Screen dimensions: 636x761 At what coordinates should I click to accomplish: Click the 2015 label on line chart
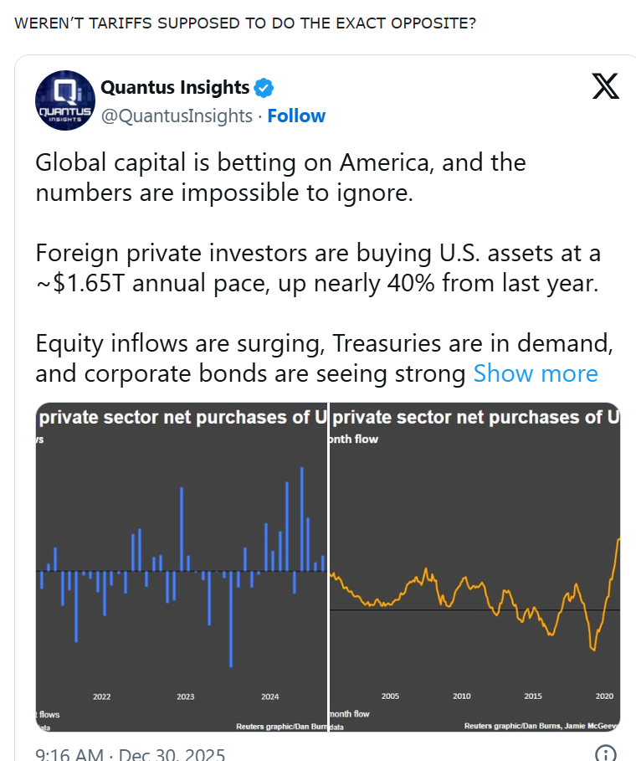click(x=533, y=697)
